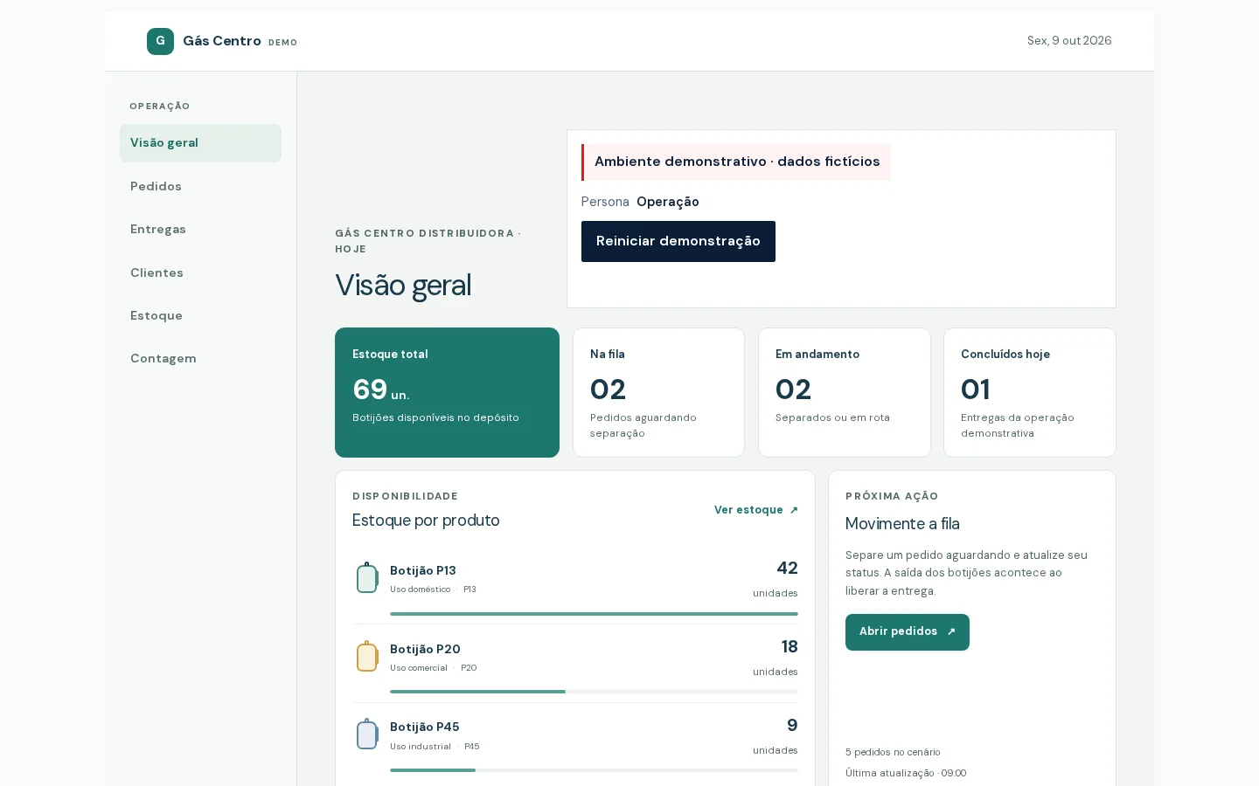Click the Botijão P45 product name
The width and height of the screenshot is (1259, 786).
[425, 727]
